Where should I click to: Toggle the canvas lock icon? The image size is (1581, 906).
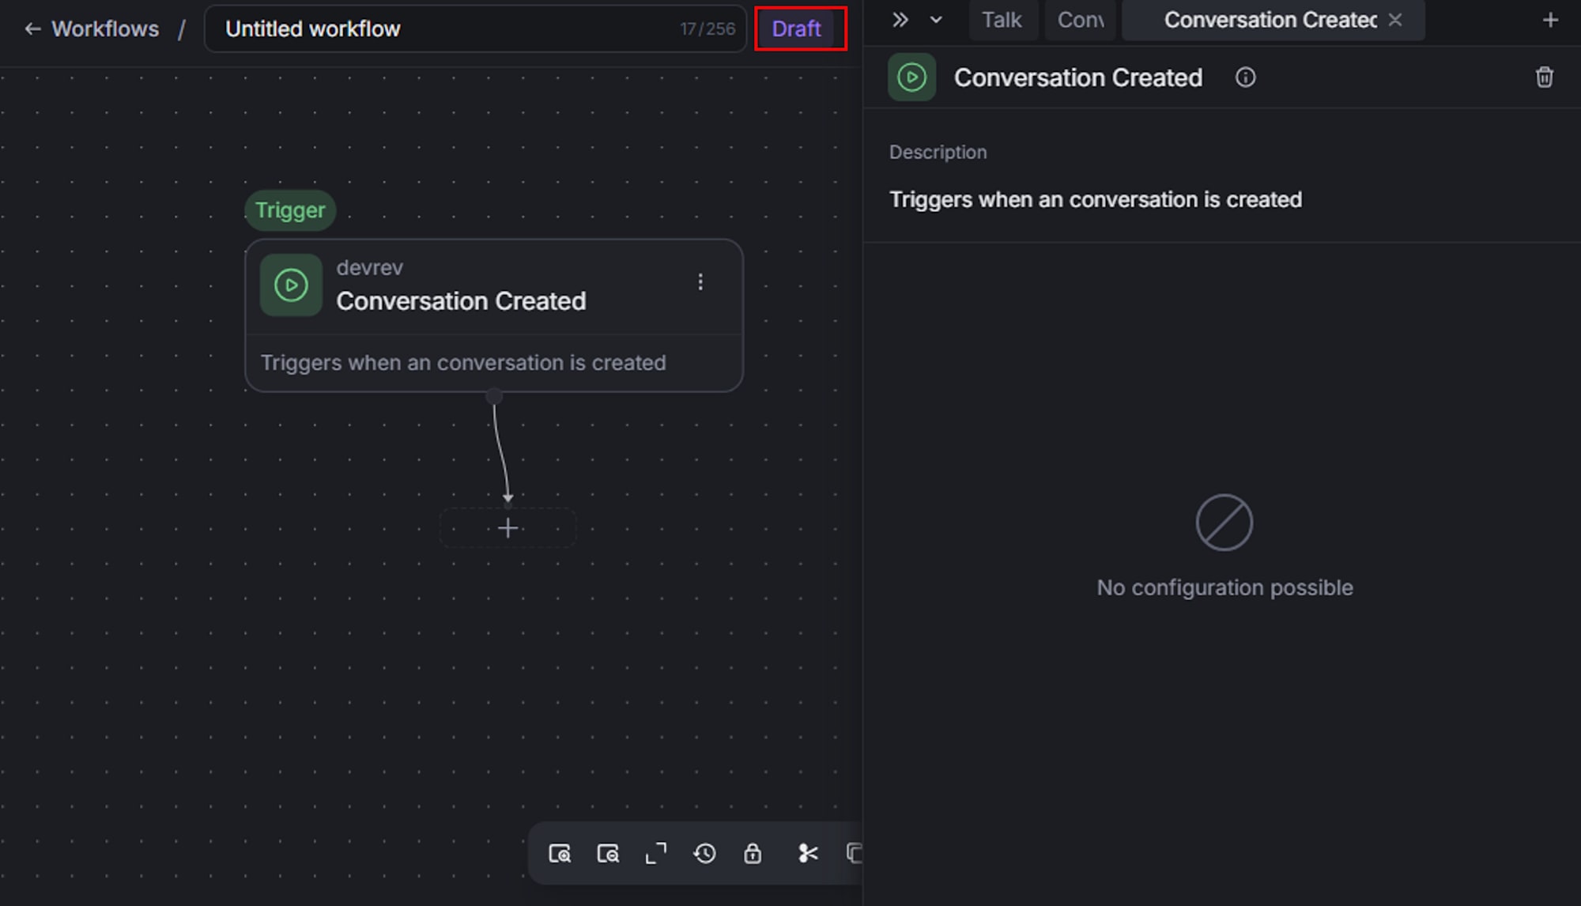[753, 854]
